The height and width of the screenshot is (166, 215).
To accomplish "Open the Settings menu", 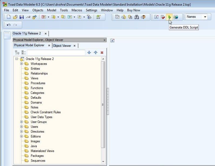I will point(92,10).
